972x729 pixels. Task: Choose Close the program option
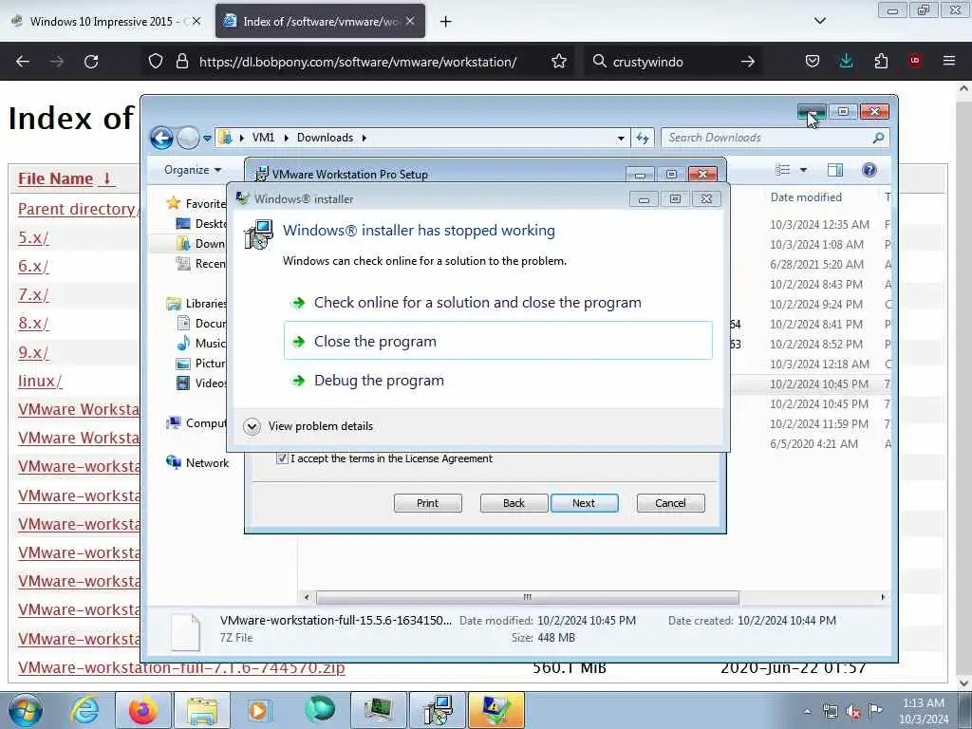(497, 341)
